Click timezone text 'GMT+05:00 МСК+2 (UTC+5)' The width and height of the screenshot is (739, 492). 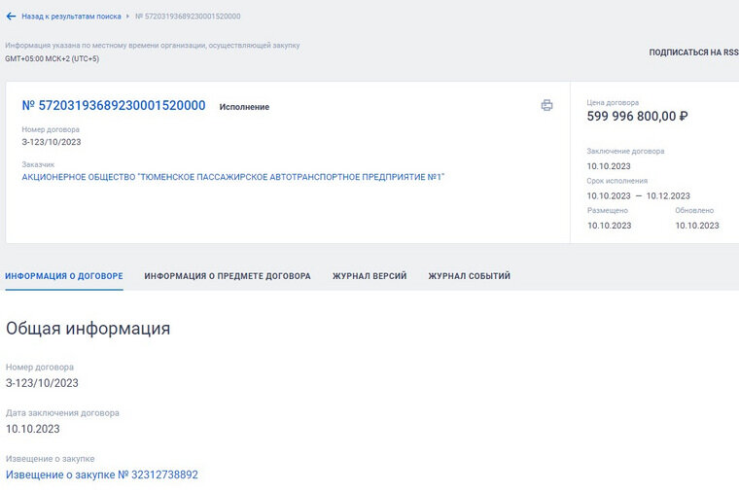coord(53,59)
